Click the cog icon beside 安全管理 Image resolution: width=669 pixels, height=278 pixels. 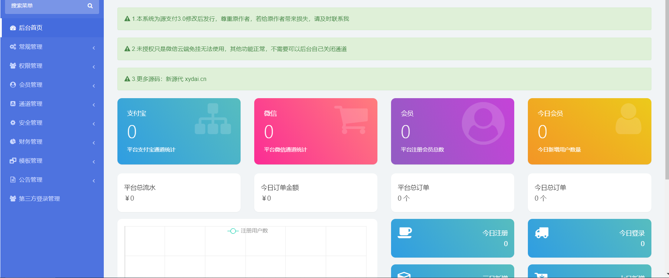point(13,123)
